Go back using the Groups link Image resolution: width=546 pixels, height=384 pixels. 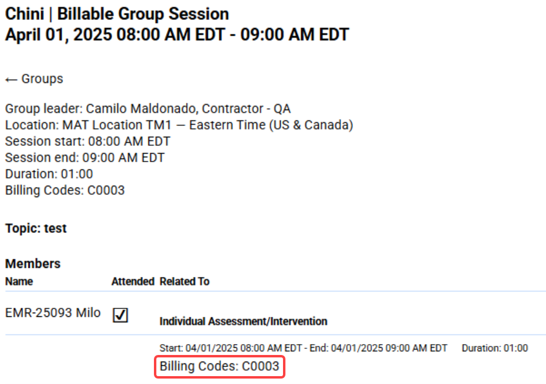pos(34,79)
